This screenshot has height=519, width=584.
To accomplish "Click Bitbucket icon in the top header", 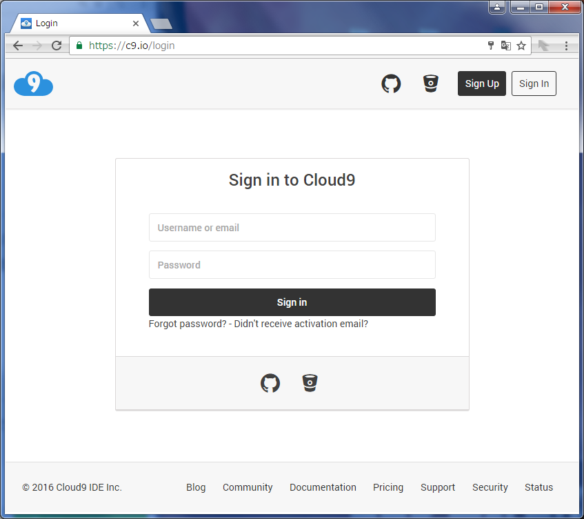I will click(x=430, y=84).
